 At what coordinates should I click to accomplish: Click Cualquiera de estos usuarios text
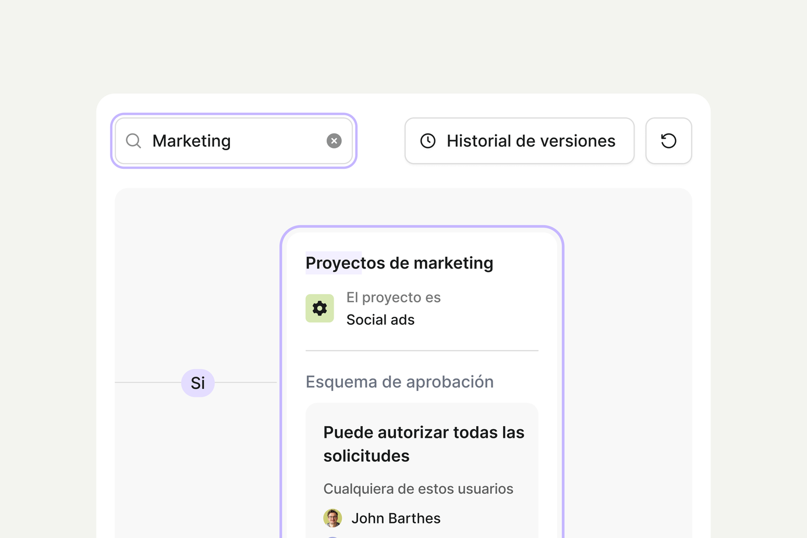pos(418,489)
